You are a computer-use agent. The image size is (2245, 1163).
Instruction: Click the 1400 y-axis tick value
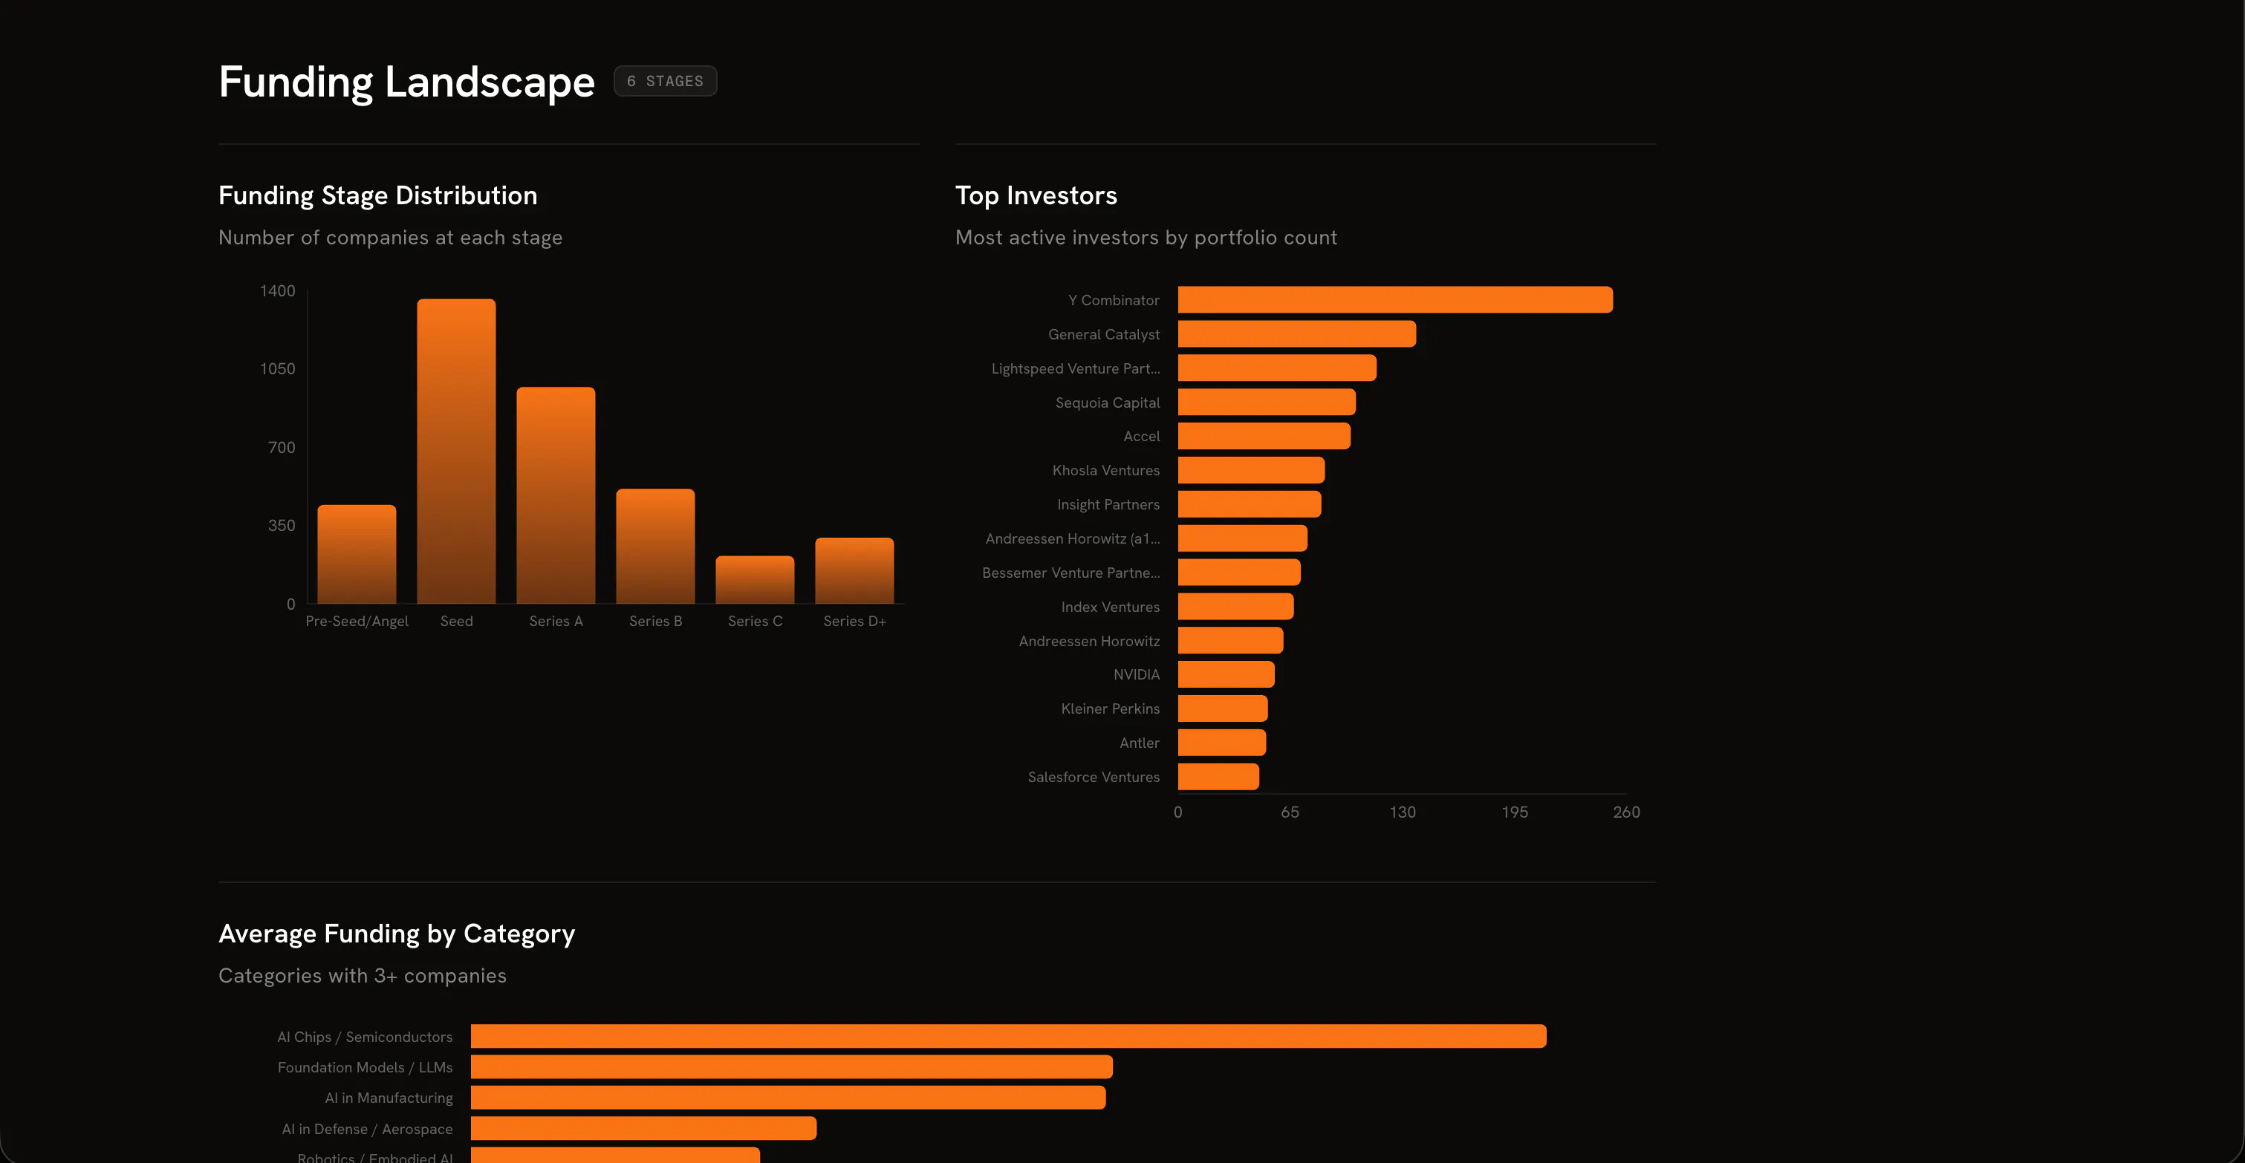coord(277,291)
